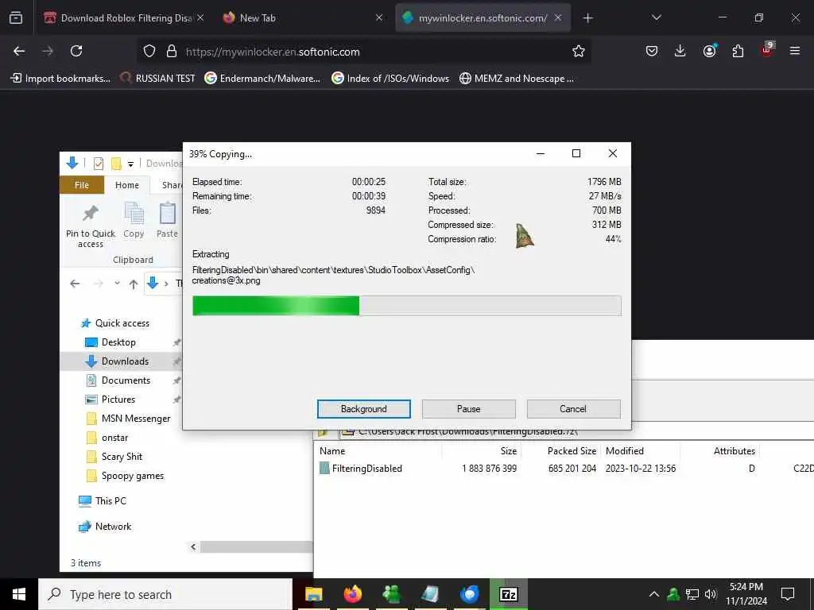The width and height of the screenshot is (814, 610).
Task: Click the uBlock extension icon with badge
Action: (767, 50)
